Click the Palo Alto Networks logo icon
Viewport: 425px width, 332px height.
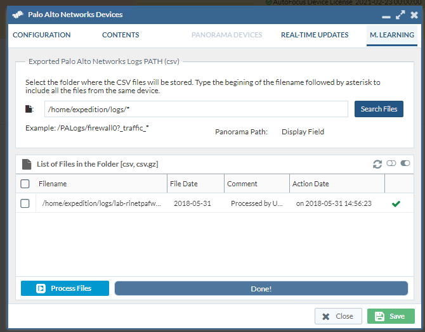point(18,15)
